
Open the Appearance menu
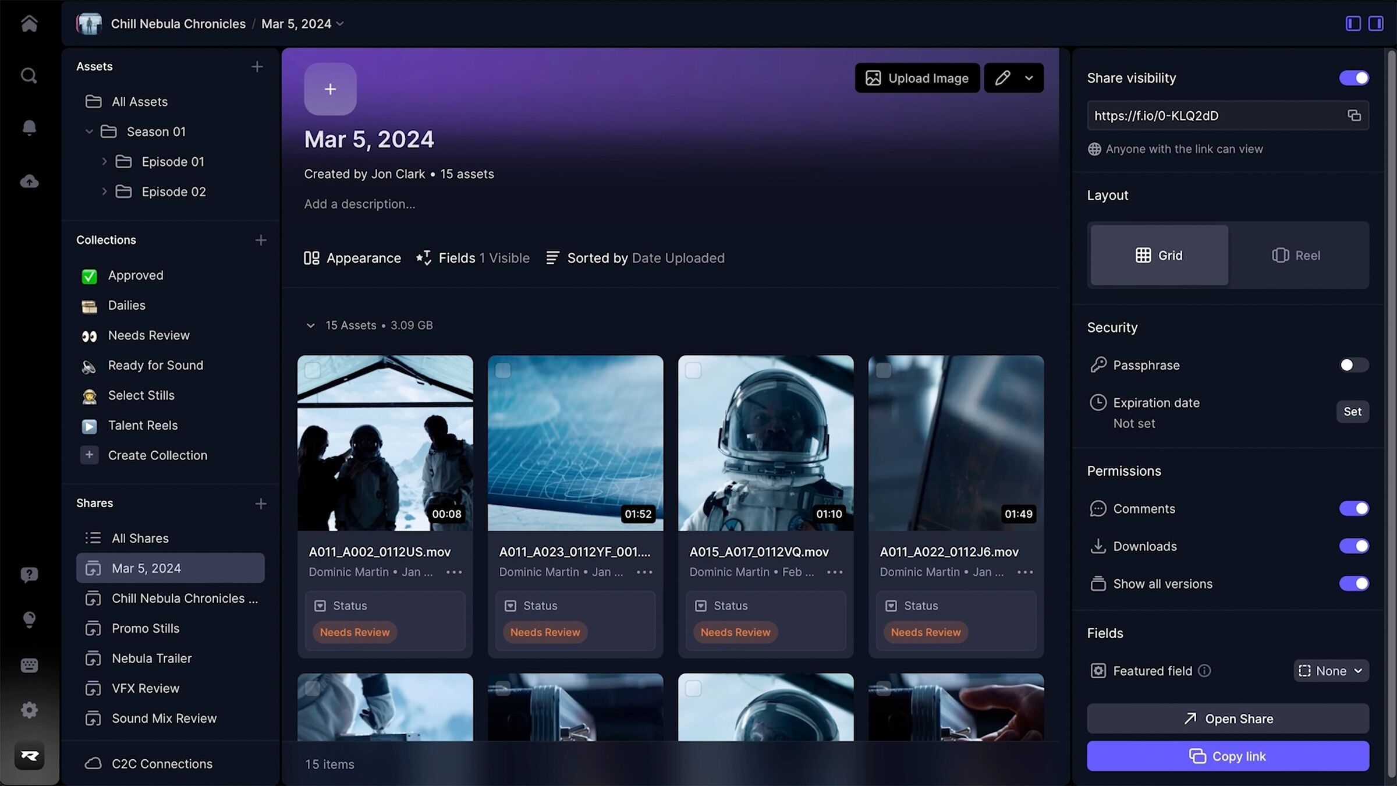(352, 258)
